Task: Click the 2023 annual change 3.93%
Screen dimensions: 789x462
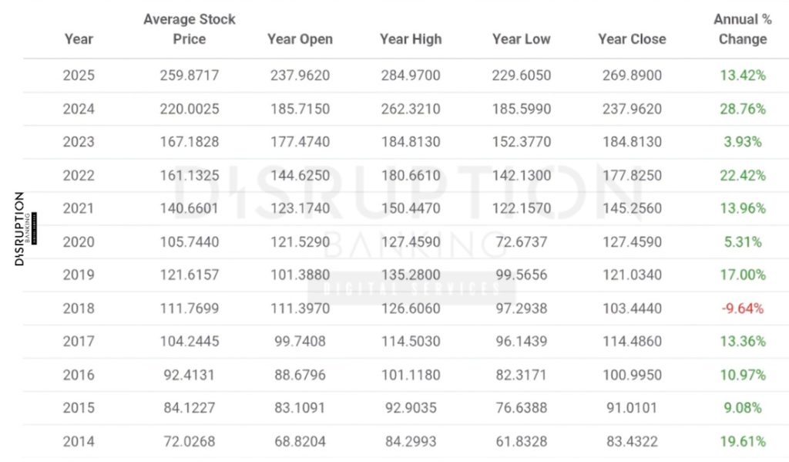Action: click(x=743, y=142)
